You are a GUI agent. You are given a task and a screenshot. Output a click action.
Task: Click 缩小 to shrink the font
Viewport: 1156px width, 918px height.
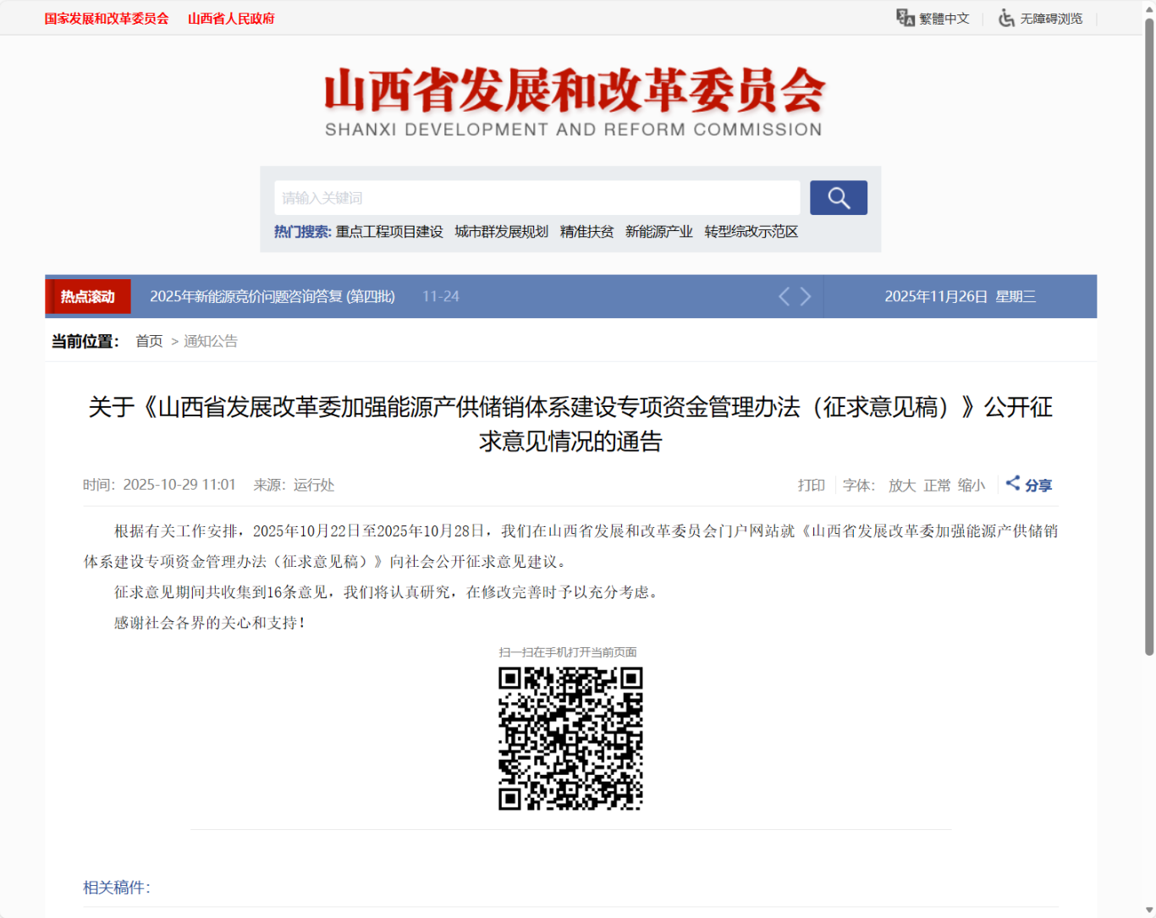(971, 485)
